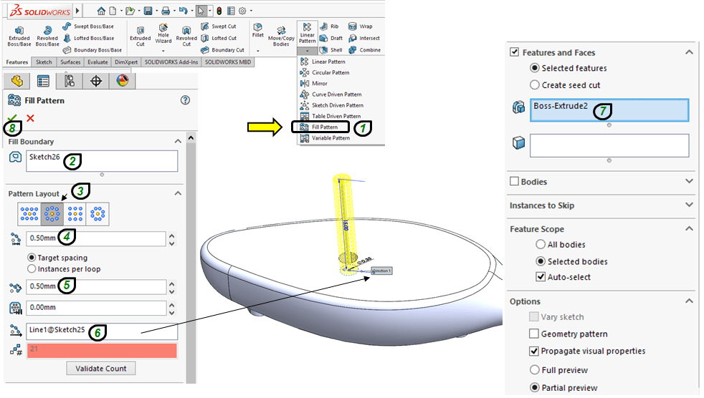Viewport: 704px width, 398px height.
Task: Select the Create seed cut option
Action: pos(535,84)
